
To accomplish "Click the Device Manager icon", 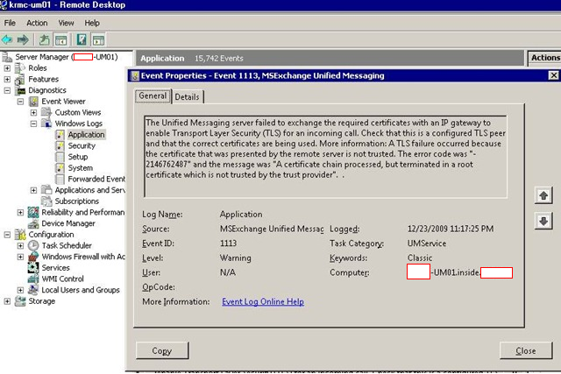I will [x=33, y=224].
